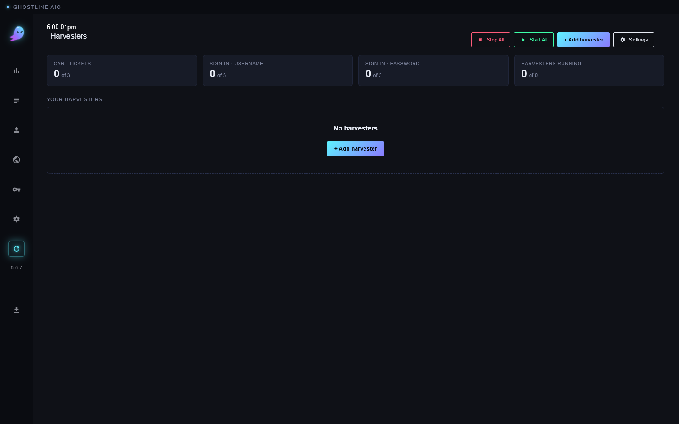
Task: Open the sidebar gear settings icon
Action: coord(17,219)
